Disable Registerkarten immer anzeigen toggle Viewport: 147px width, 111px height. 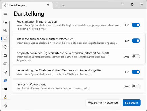[x=136, y=25]
